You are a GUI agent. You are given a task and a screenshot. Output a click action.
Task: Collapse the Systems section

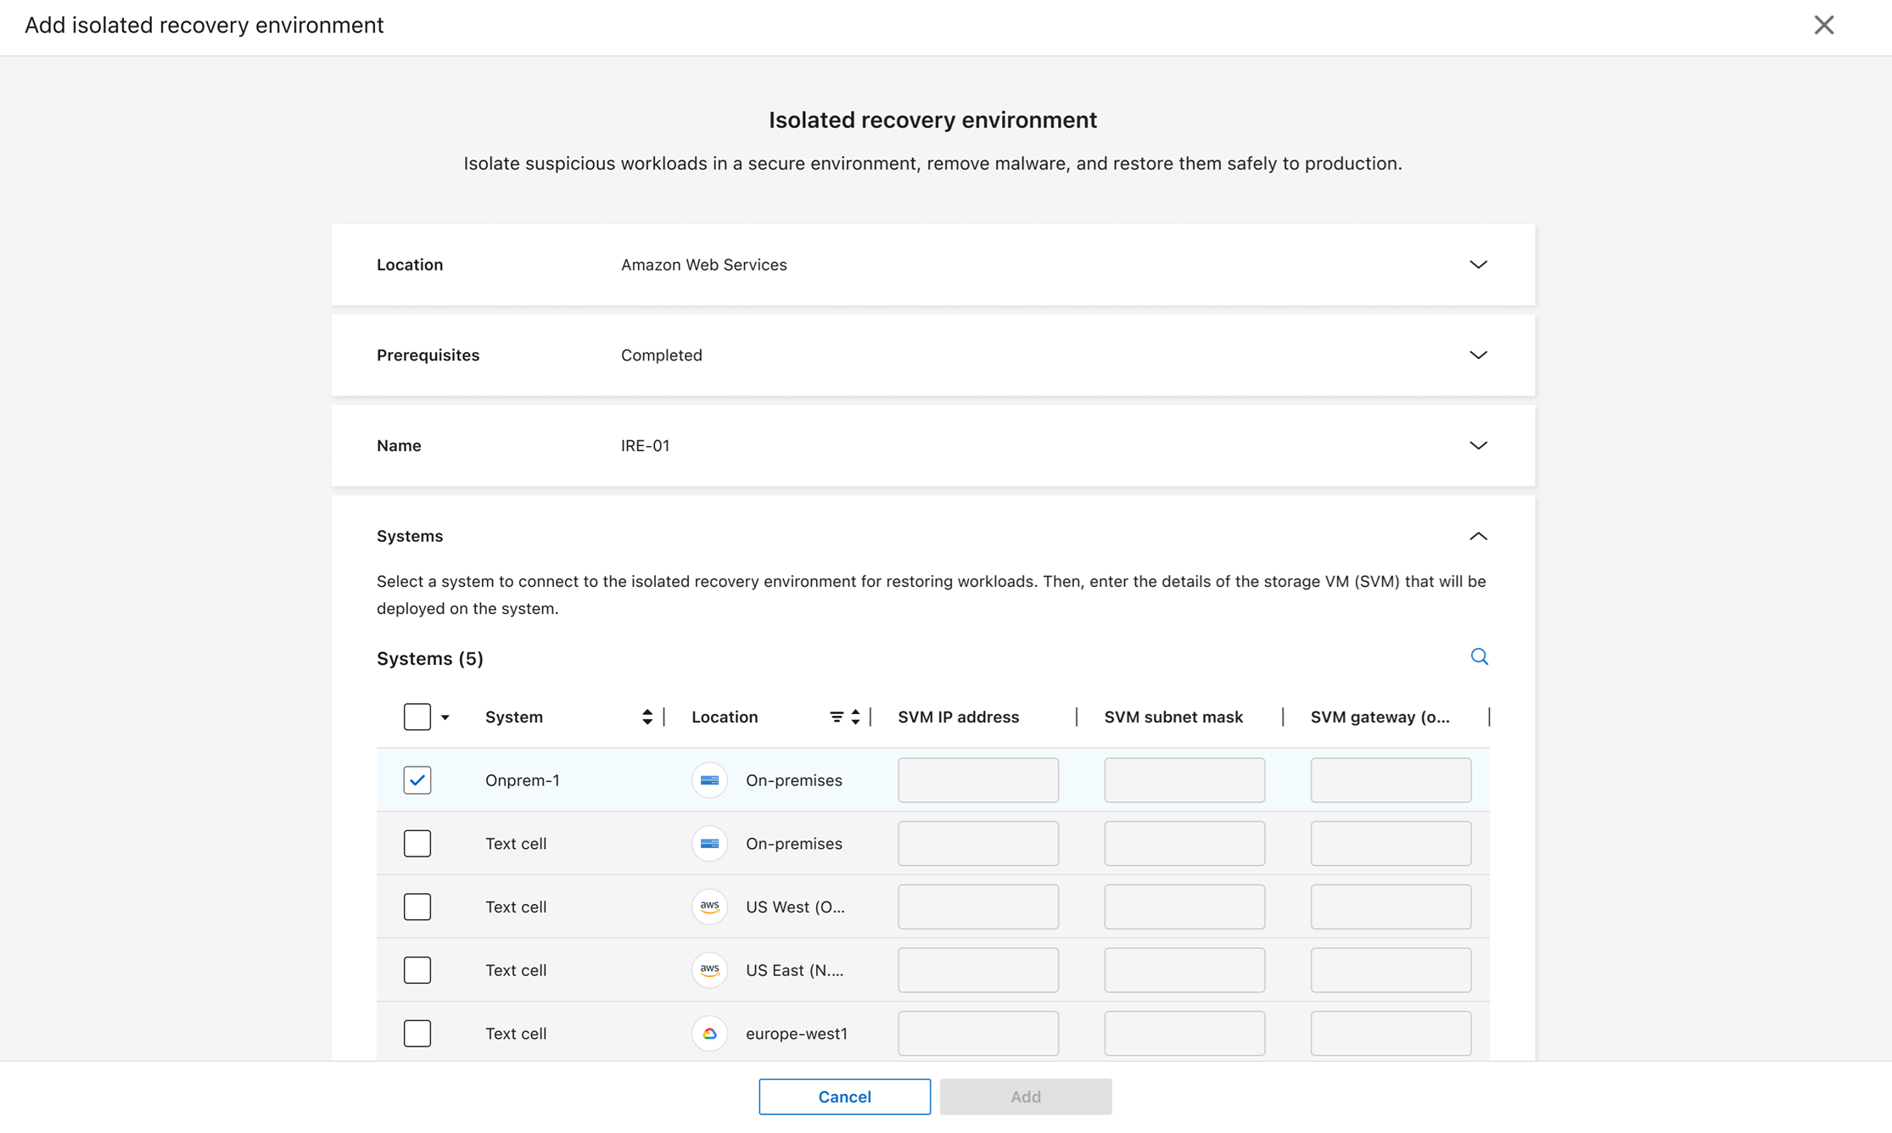point(1479,535)
